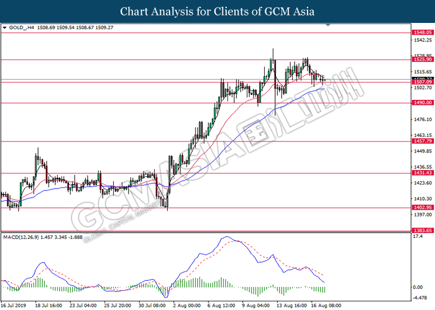
Task: Select the 1548.05 price level label
Action: tap(423, 33)
